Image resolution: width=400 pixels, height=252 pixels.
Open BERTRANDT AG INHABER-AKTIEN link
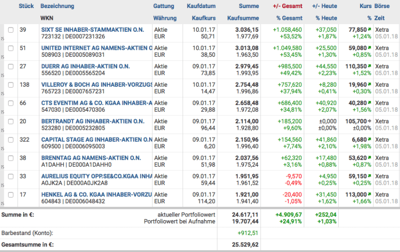tap(93, 121)
